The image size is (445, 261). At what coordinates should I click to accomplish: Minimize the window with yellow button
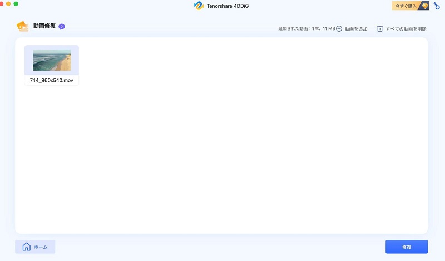[x=8, y=4]
